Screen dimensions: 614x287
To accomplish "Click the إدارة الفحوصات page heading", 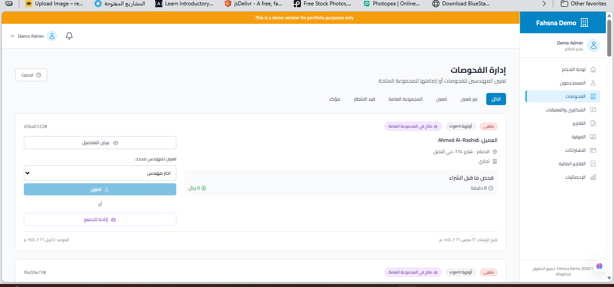I will [478, 71].
